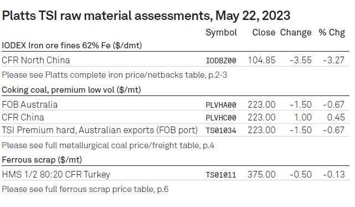
Task: Select the Change column header
Action: 296,33
